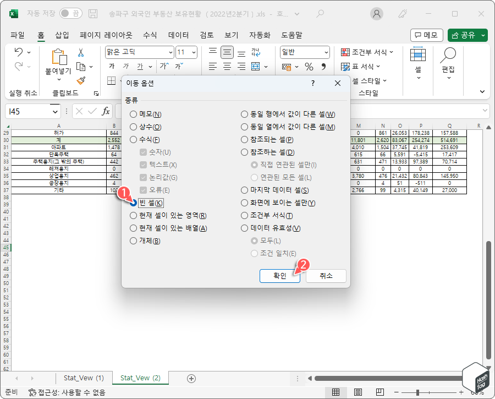Image resolution: width=495 pixels, height=399 pixels.
Task: Click the 취소 button in the dialog
Action: (x=326, y=276)
